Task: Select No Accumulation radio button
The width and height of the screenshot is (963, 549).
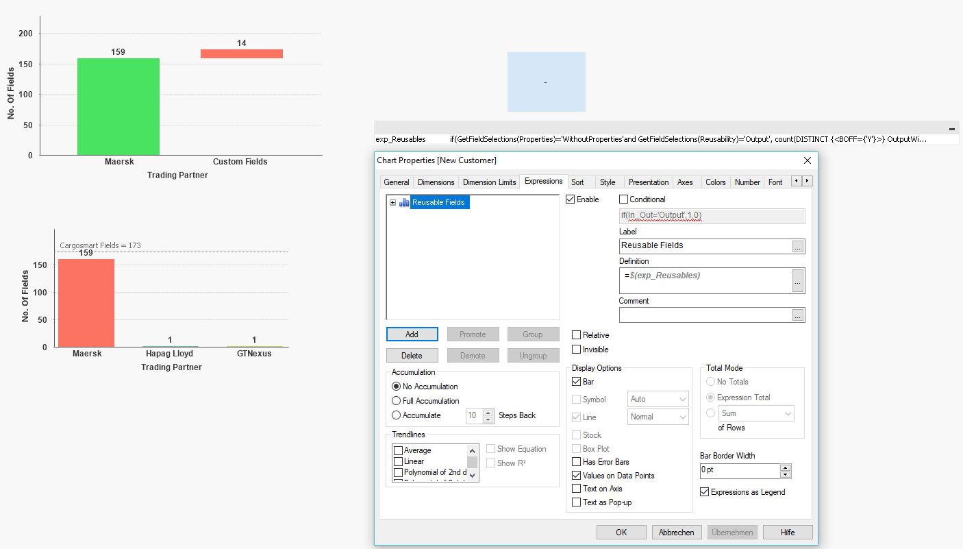Action: 396,387
